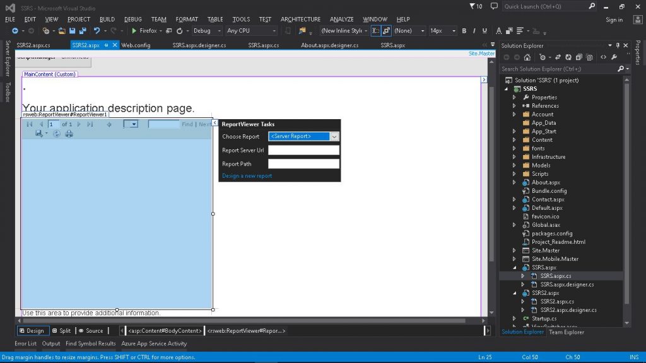Switch to the Web.config tab
Screen dimensions: 646x363
(x=136, y=45)
